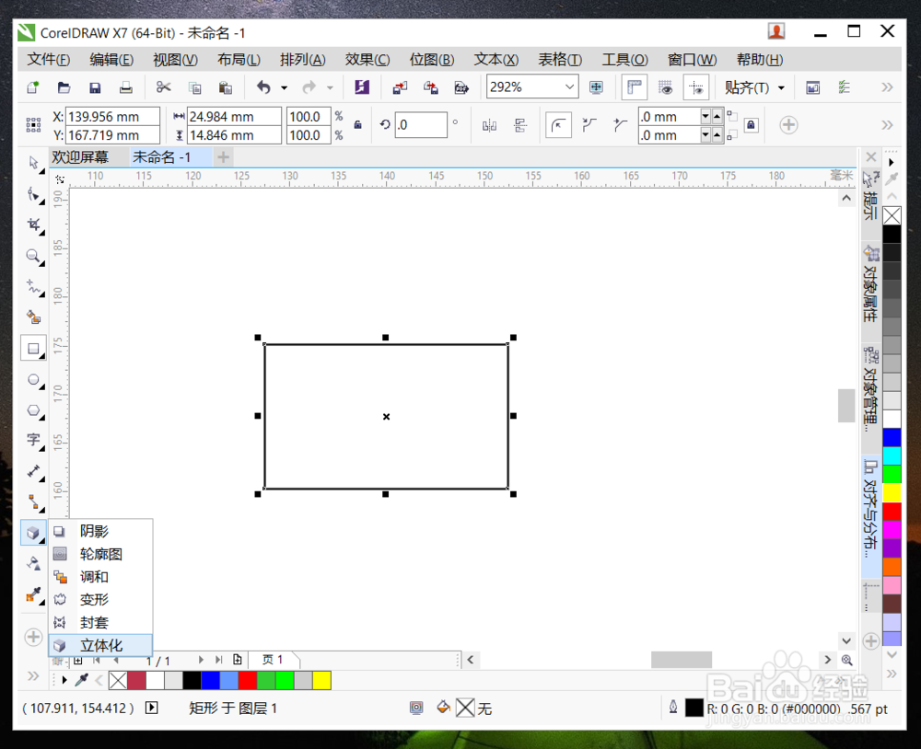Toggle the lock ratio padlock in property bar
921x749 pixels.
357,124
